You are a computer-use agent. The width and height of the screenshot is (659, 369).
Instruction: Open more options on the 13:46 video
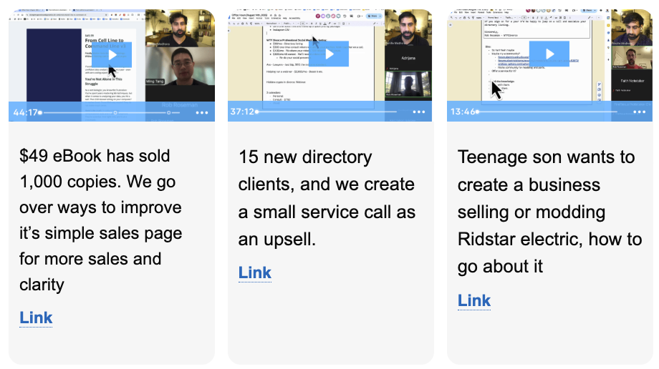point(638,112)
